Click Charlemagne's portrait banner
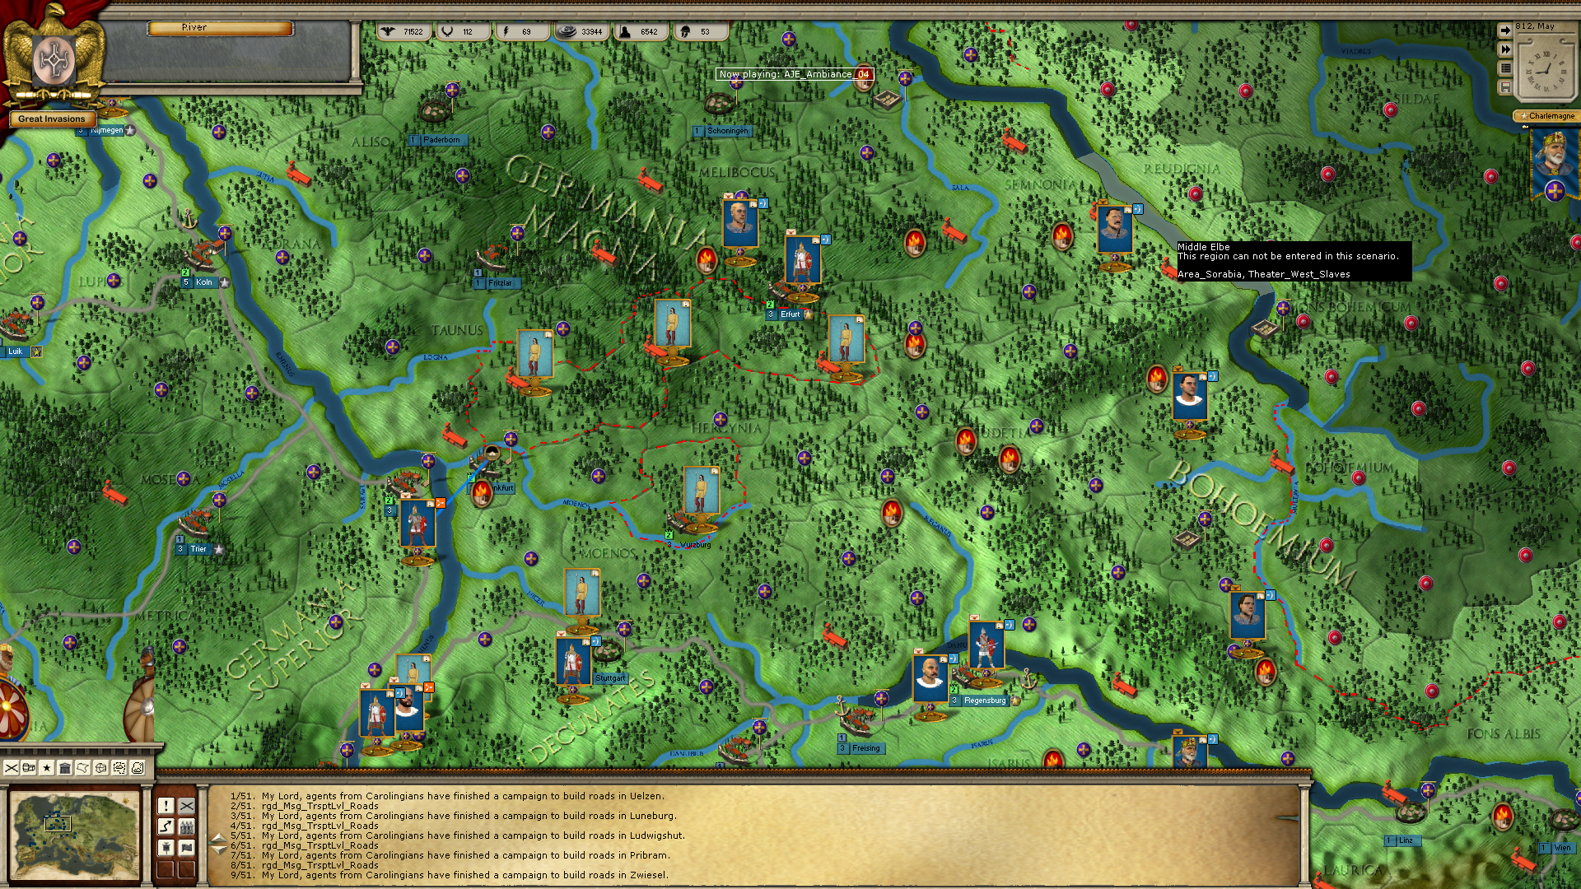 pyautogui.click(x=1555, y=165)
